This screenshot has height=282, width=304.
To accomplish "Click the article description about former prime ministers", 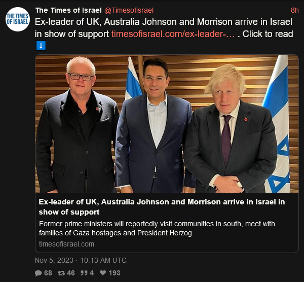I will pos(157,228).
